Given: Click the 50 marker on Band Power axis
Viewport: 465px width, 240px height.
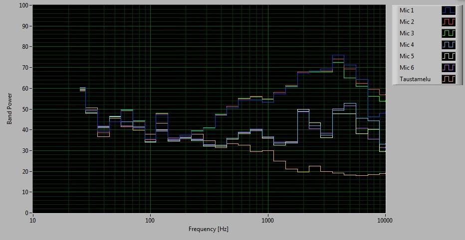Looking at the screenshot, I should [25, 109].
